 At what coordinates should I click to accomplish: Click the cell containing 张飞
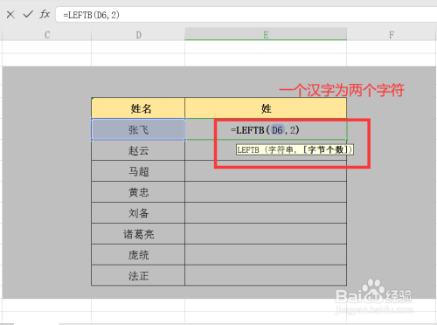(138, 129)
